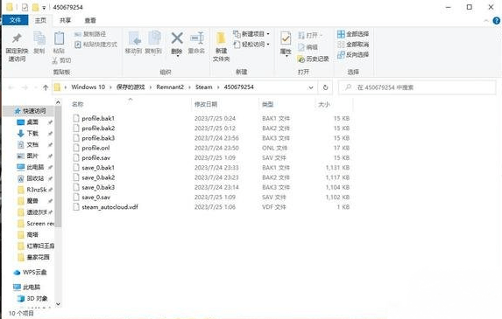Switch to the View tab
This screenshot has width=502, height=319.
90,20
